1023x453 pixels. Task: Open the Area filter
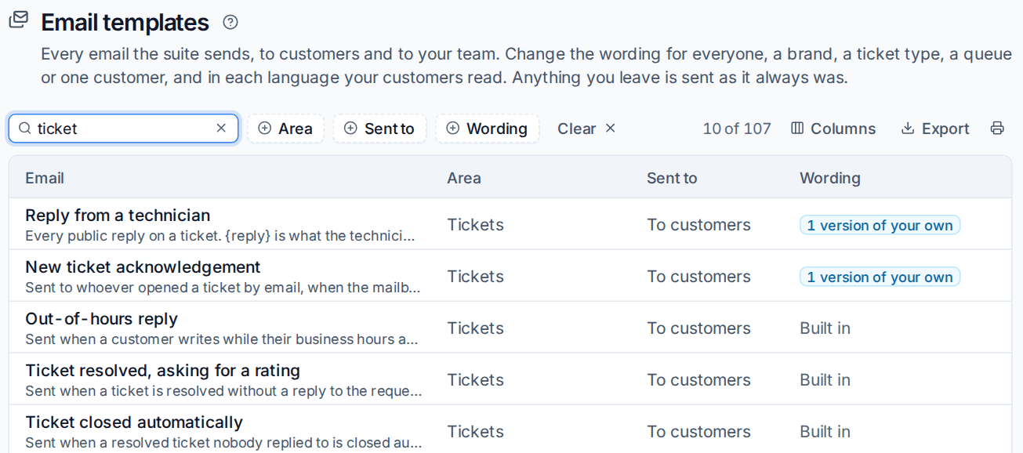point(285,129)
